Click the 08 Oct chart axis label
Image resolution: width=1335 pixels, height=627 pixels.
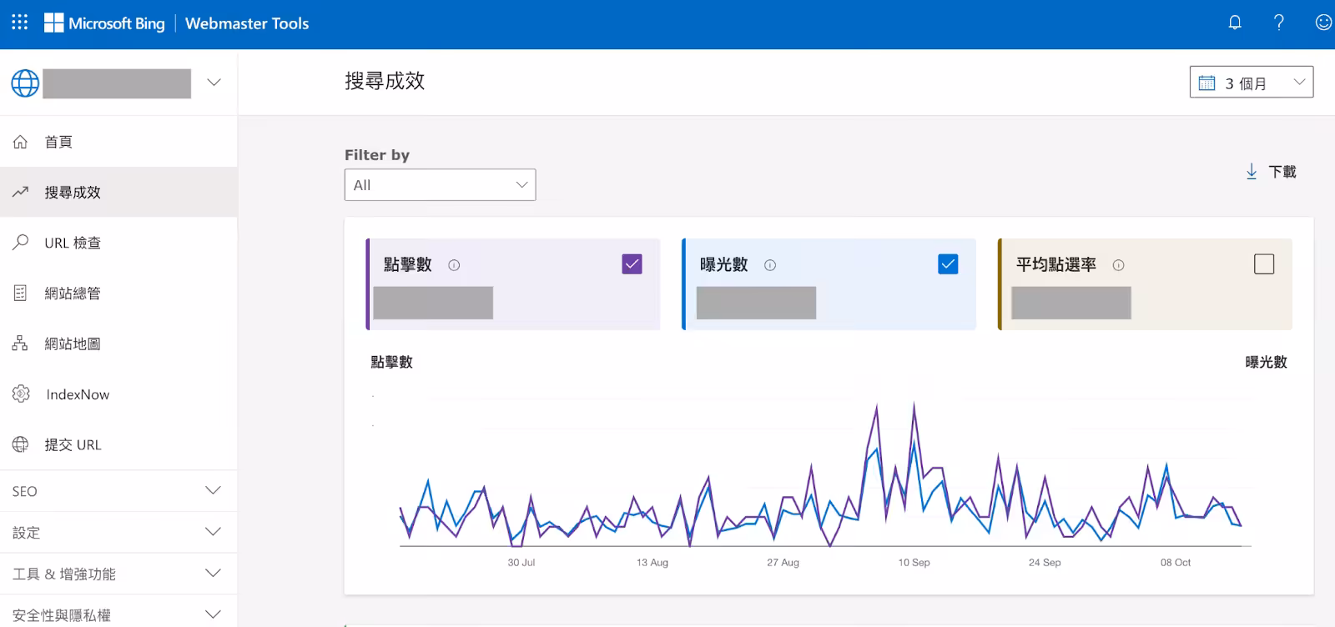1176,563
